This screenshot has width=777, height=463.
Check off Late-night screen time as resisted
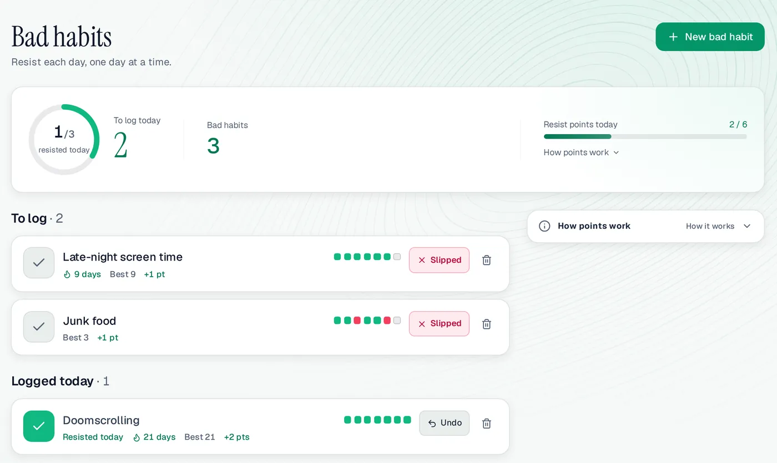pos(39,263)
